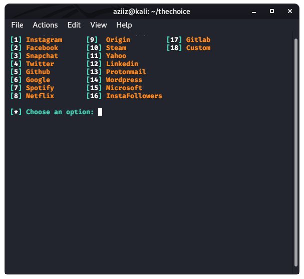Click the Facebook option text
The image size is (304, 279).
click(x=42, y=48)
